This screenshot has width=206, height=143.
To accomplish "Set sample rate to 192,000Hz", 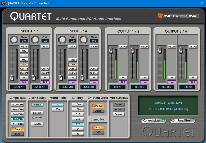I will tap(17, 104).
